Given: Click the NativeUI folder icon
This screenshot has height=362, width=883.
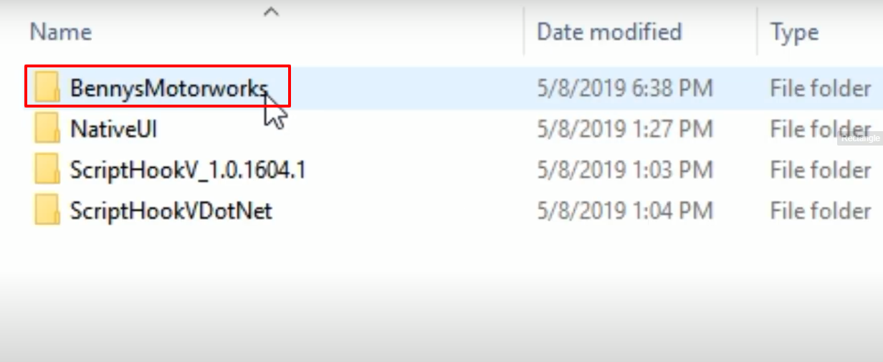Looking at the screenshot, I should tap(47, 129).
